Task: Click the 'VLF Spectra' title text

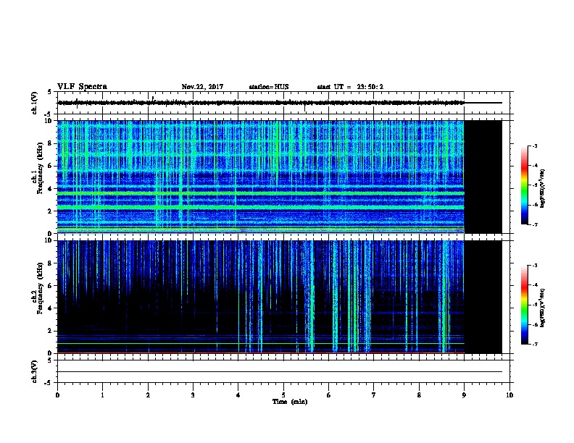Action: tap(82, 87)
